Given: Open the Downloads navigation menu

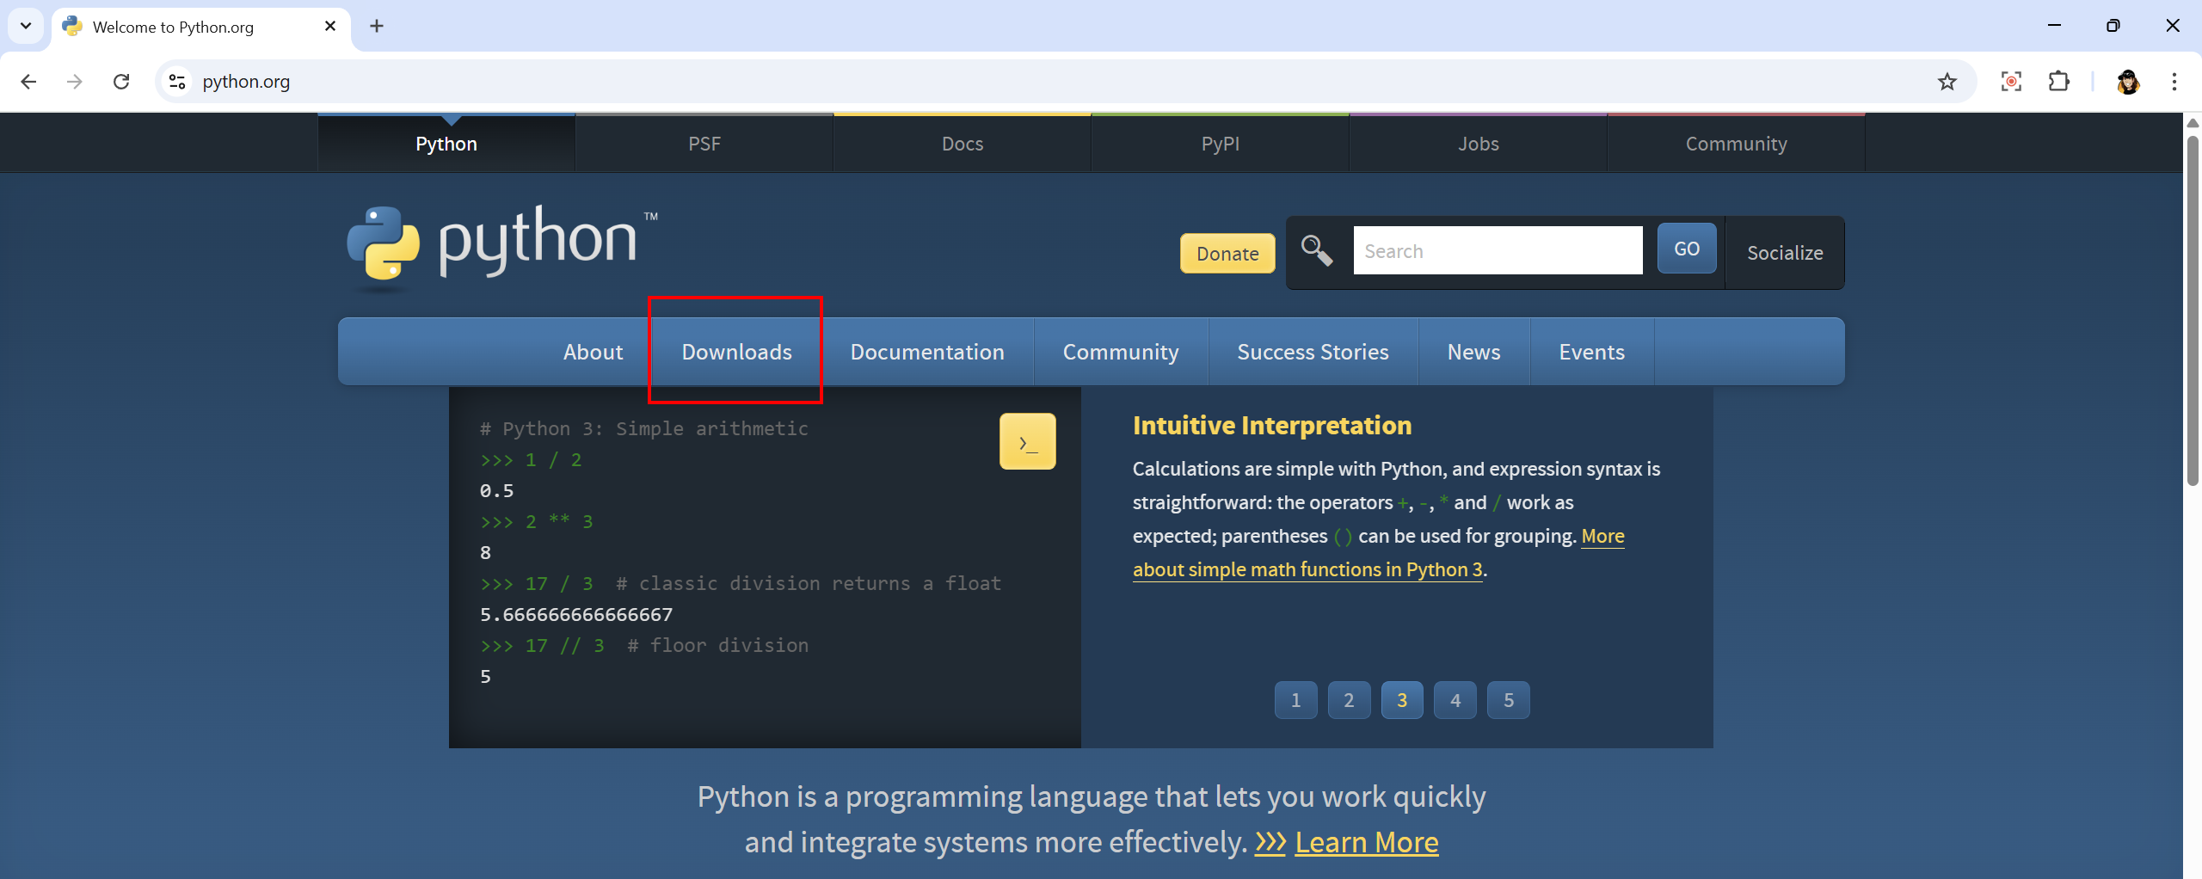Looking at the screenshot, I should (736, 352).
